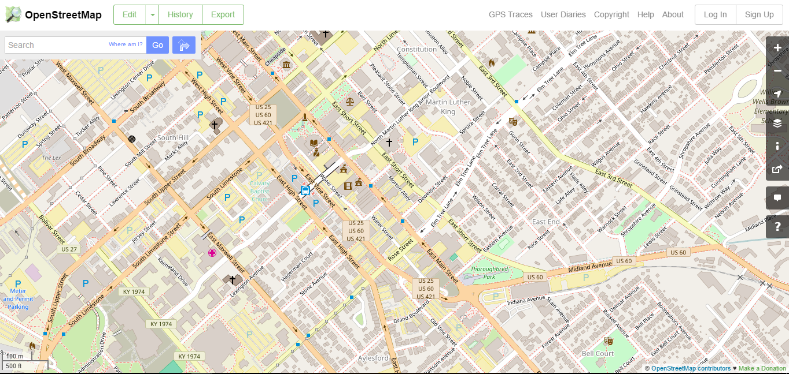The height and width of the screenshot is (374, 789).
Task: Click the 'Midland Avenue' street label
Action: point(589,267)
